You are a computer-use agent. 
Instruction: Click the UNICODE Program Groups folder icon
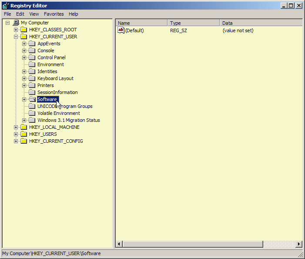click(x=32, y=106)
